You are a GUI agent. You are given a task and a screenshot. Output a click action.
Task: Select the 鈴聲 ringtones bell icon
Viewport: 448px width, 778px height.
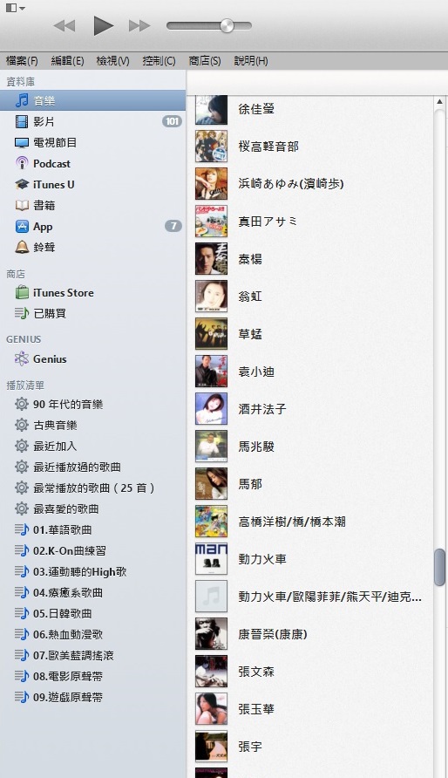(x=22, y=247)
